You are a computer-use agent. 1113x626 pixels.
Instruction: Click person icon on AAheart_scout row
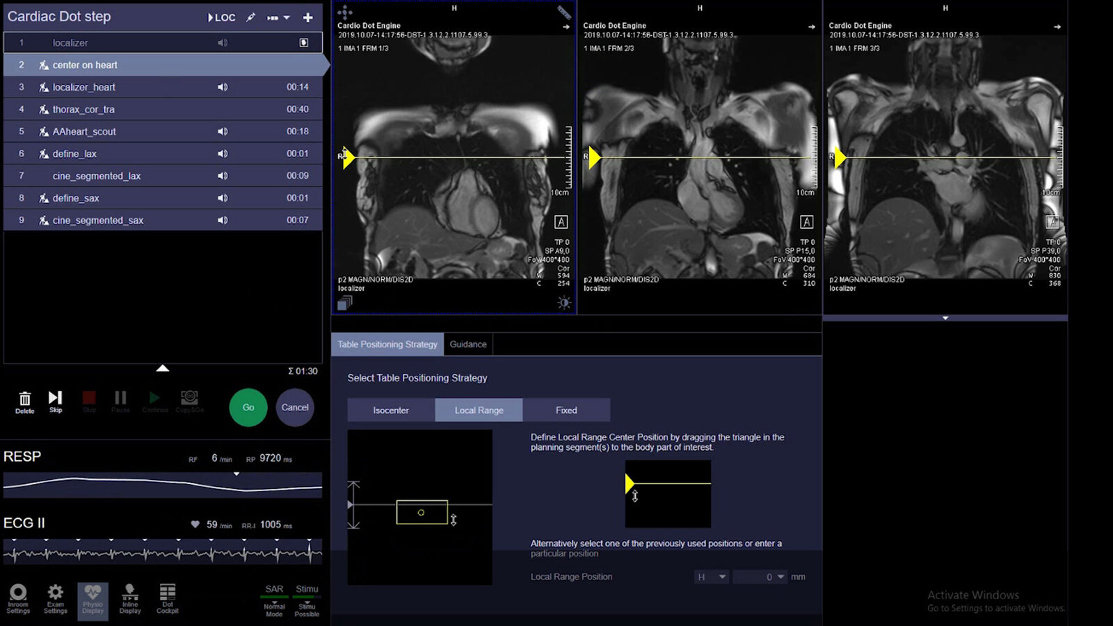click(x=44, y=131)
